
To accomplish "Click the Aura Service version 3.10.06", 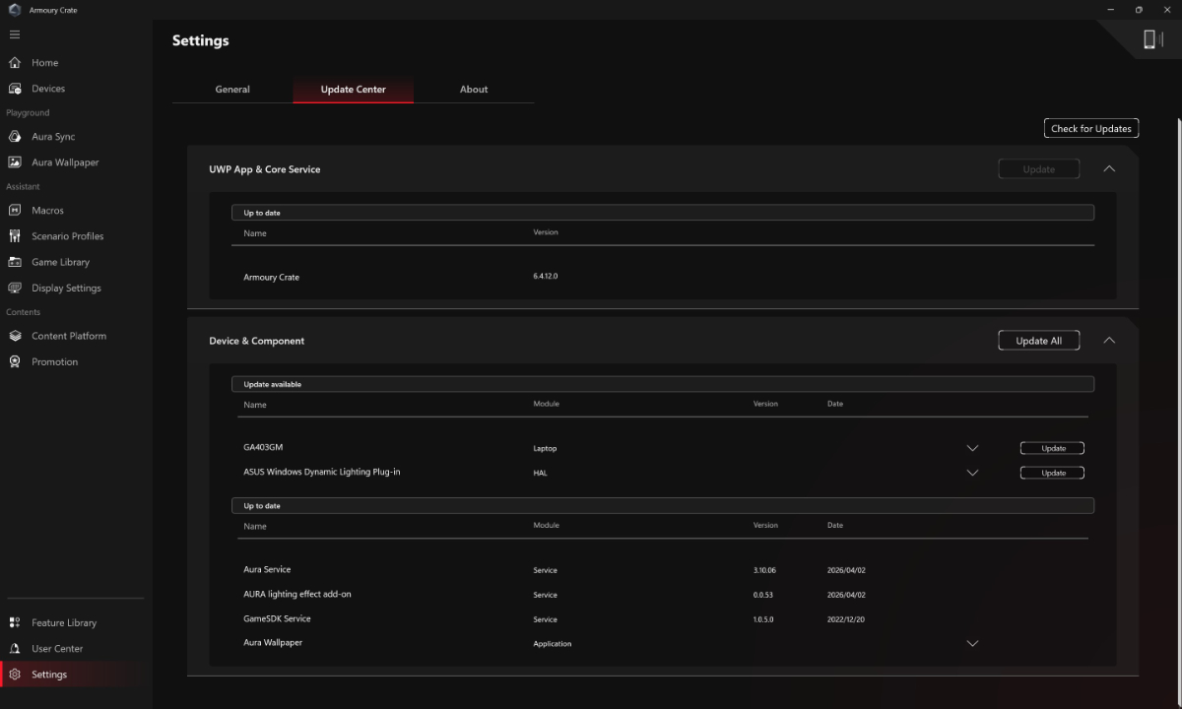I will [x=764, y=570].
